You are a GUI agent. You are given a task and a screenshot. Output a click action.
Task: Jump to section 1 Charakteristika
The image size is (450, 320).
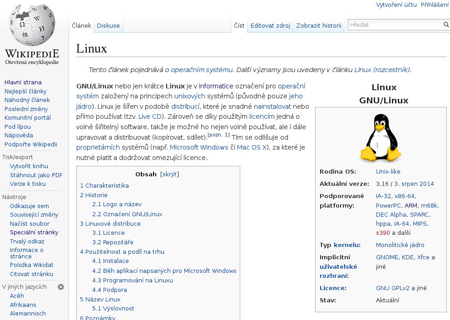click(x=104, y=186)
